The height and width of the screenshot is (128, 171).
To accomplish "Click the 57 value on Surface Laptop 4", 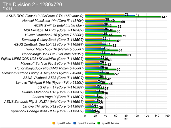I will (117, 74).
